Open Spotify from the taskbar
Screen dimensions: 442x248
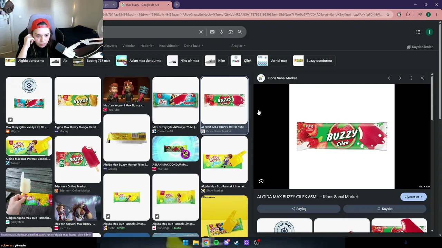pos(216,242)
